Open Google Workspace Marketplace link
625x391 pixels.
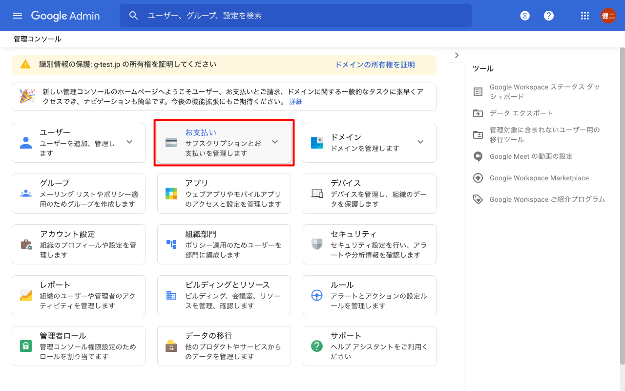(x=539, y=178)
